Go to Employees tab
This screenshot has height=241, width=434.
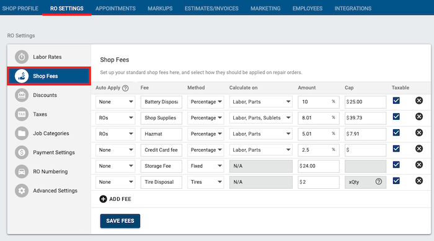(308, 8)
